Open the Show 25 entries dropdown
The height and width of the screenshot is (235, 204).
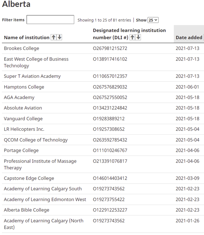point(153,20)
